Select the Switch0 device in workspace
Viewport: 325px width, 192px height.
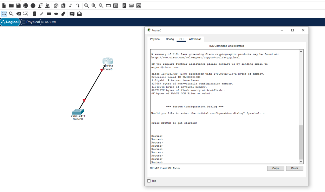[x=78, y=112]
